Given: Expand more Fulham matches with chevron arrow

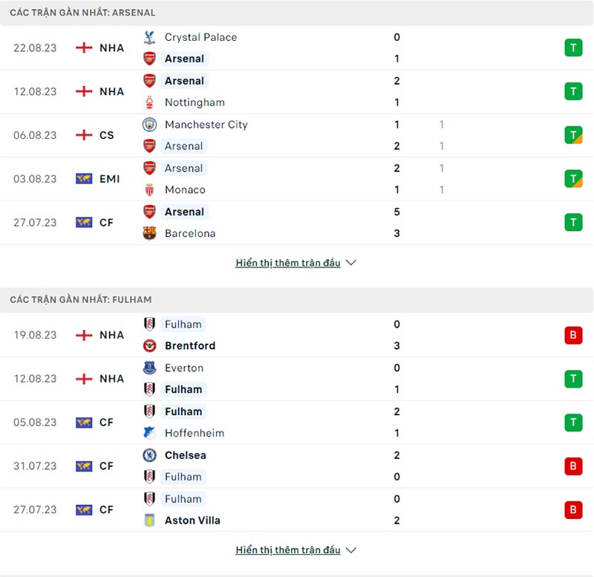Looking at the screenshot, I should click(x=351, y=550).
